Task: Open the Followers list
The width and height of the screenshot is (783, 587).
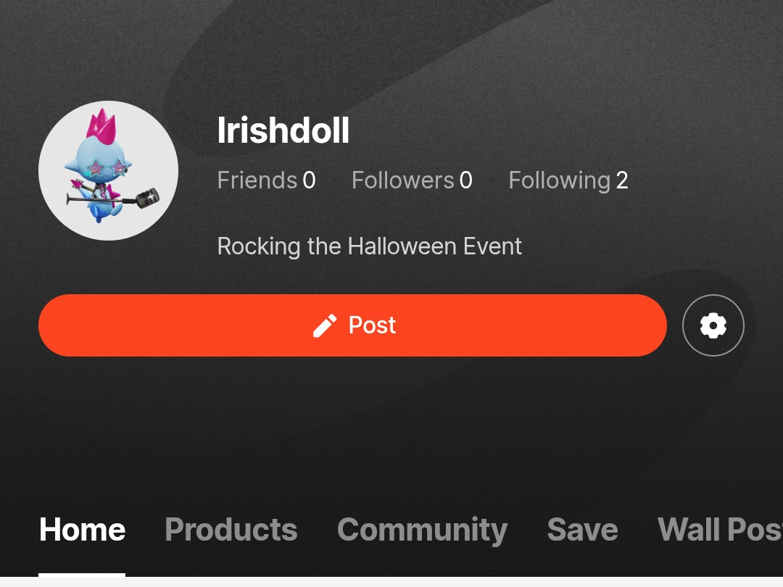Action: tap(412, 180)
